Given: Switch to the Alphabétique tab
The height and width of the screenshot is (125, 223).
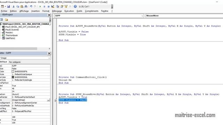Looking at the screenshot, I should (x=3, y=62).
